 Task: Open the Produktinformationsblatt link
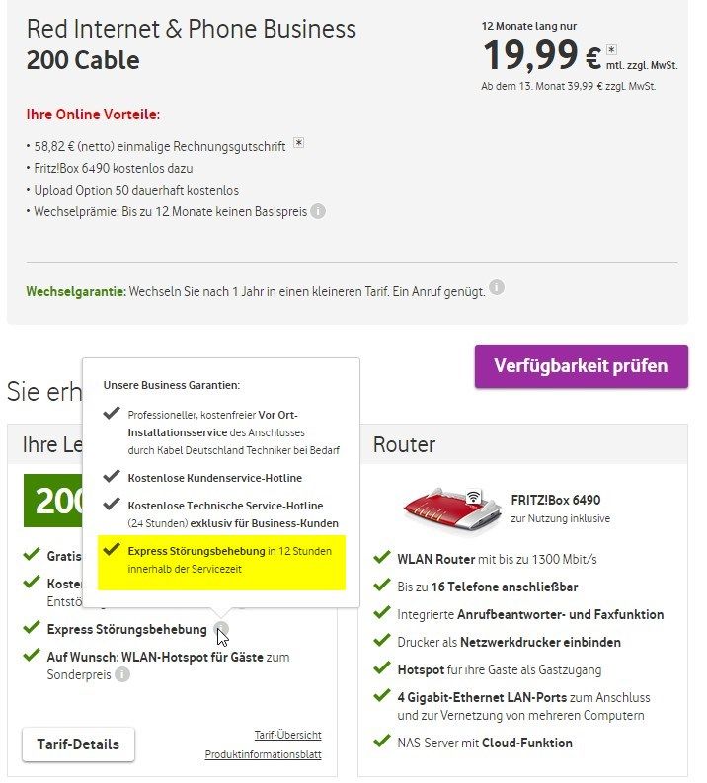[x=263, y=754]
